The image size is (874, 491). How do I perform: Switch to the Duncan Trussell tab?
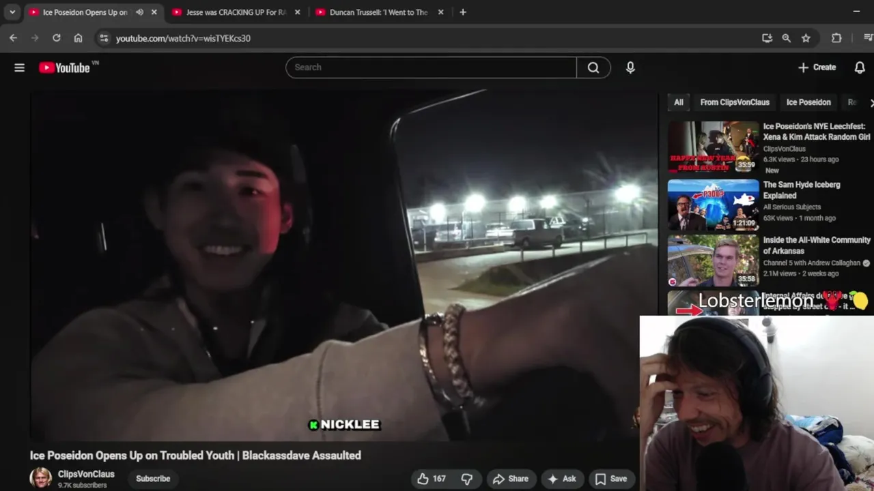pyautogui.click(x=379, y=12)
